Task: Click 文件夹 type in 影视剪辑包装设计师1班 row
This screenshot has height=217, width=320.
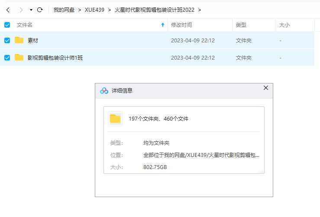Action: click(244, 57)
